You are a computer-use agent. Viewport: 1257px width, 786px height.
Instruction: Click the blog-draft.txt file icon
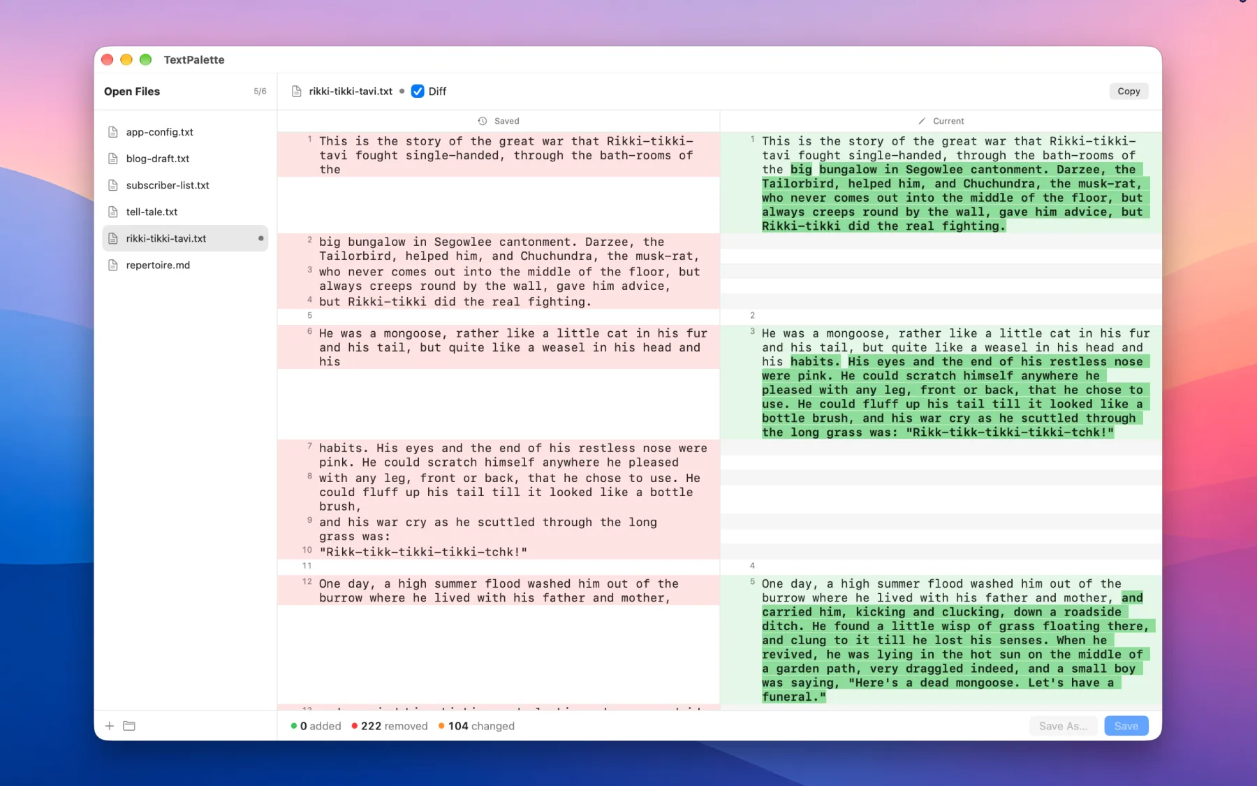tap(113, 159)
